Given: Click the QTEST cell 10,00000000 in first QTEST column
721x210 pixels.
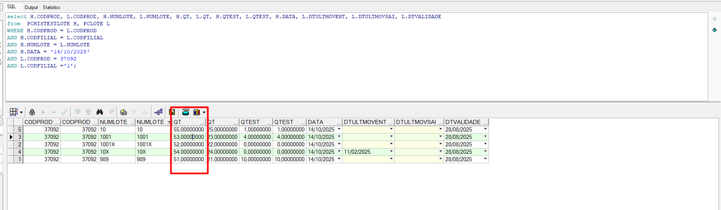Looking at the screenshot, I should 256,159.
